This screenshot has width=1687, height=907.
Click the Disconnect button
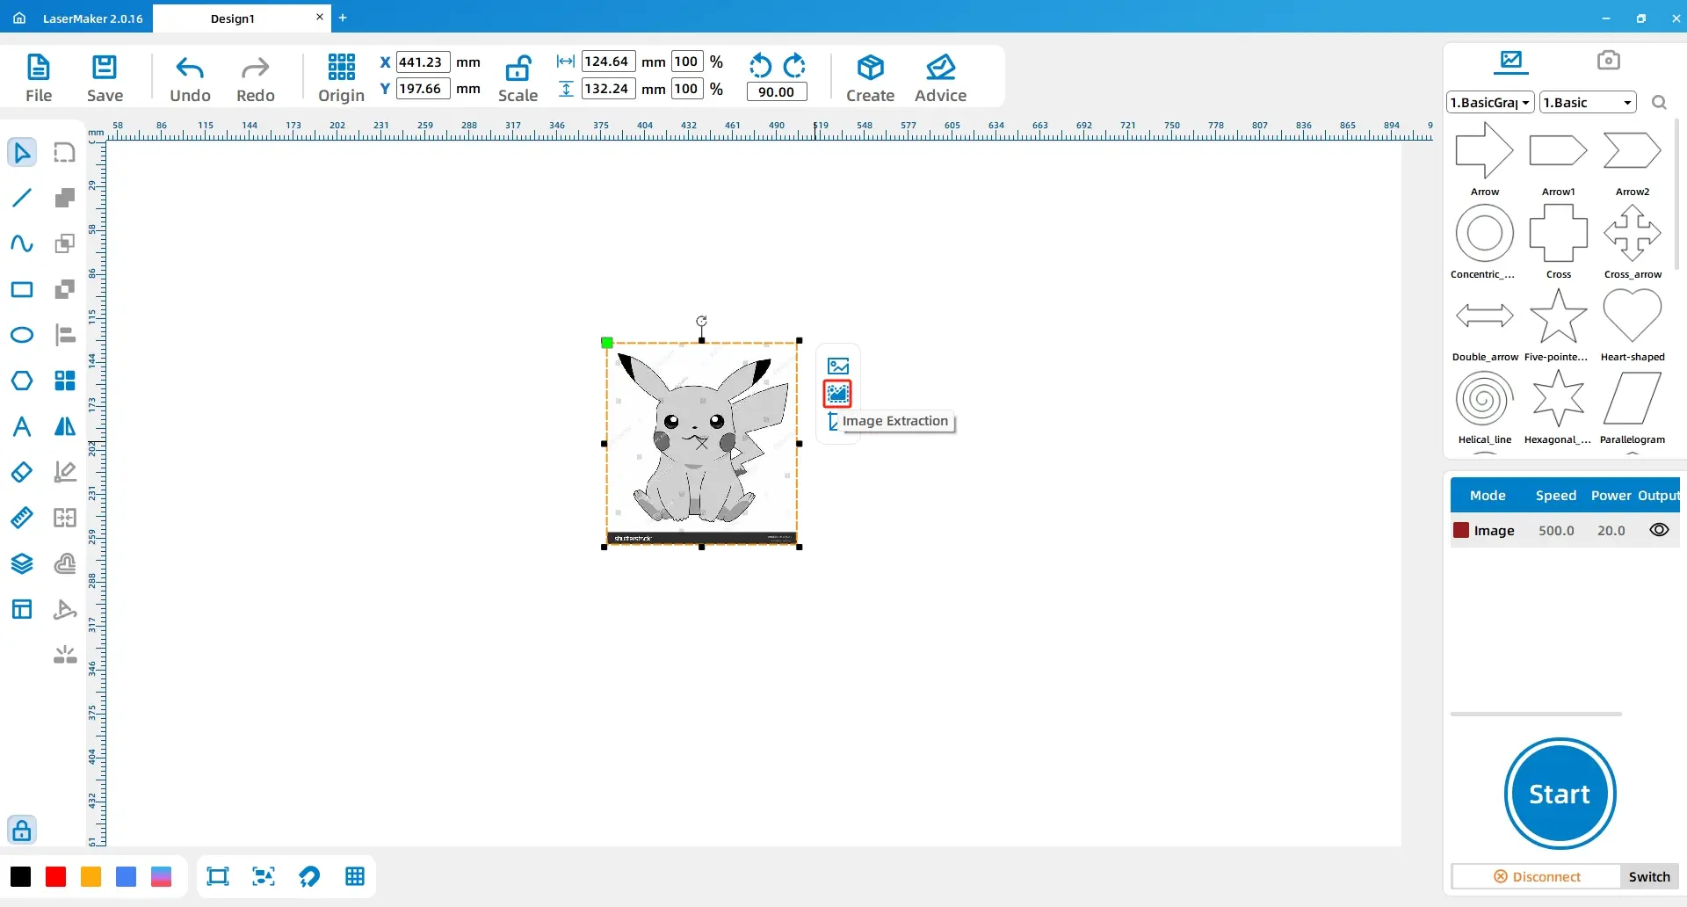[x=1537, y=876]
